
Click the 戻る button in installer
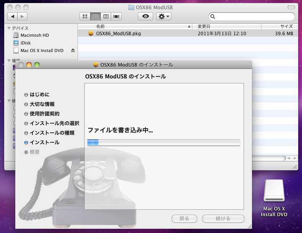point(184,218)
